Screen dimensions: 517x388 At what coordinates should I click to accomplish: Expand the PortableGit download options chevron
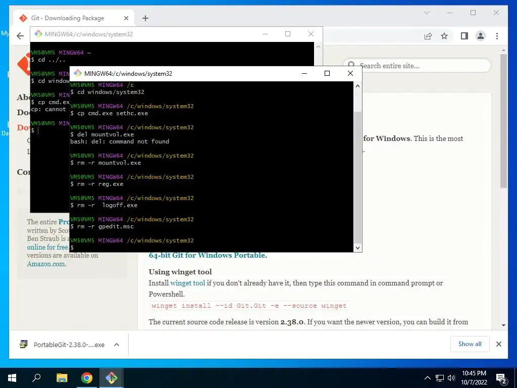tap(117, 345)
